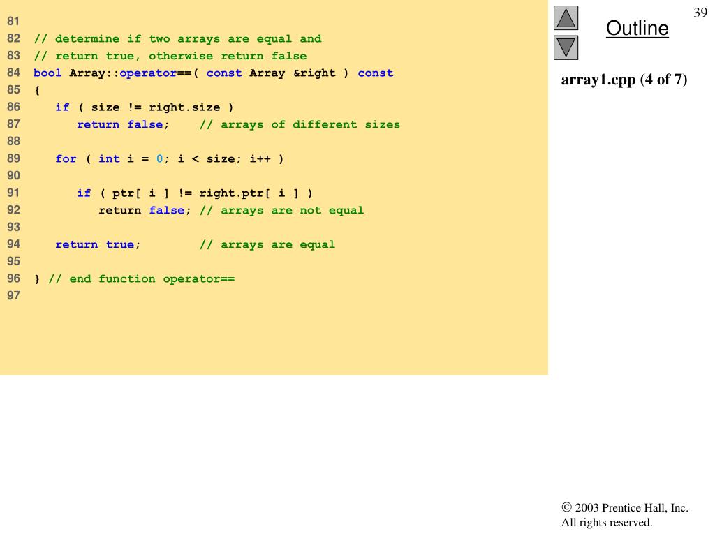The width and height of the screenshot is (715, 536).
Task: Click the comment 'determine if two arrays are equal'
Action: [177, 39]
